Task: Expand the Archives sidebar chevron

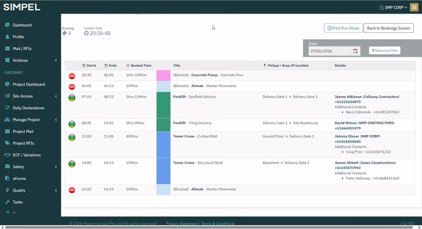Action: (56, 61)
